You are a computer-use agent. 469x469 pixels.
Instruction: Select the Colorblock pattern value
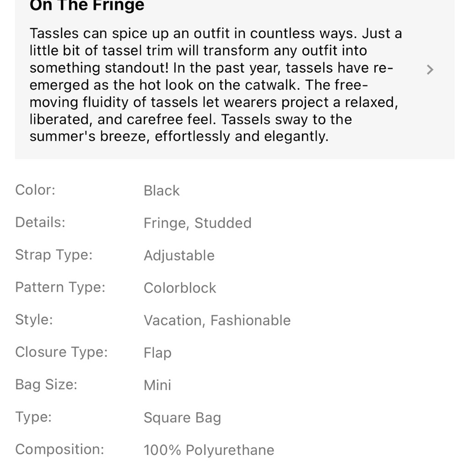(180, 288)
